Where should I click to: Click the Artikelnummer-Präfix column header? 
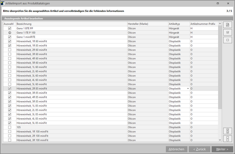click(204, 24)
